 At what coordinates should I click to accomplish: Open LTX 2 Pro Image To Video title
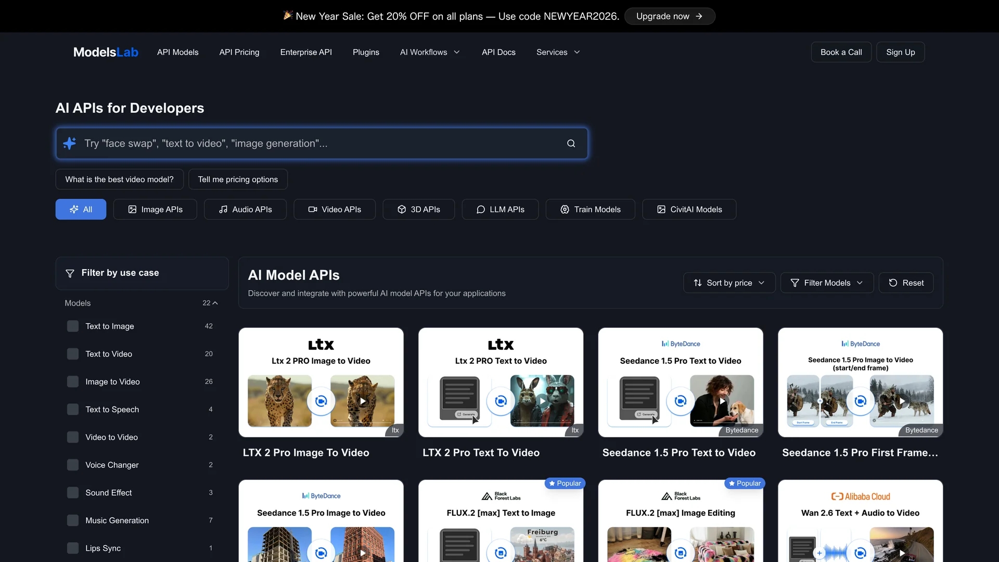coord(306,453)
